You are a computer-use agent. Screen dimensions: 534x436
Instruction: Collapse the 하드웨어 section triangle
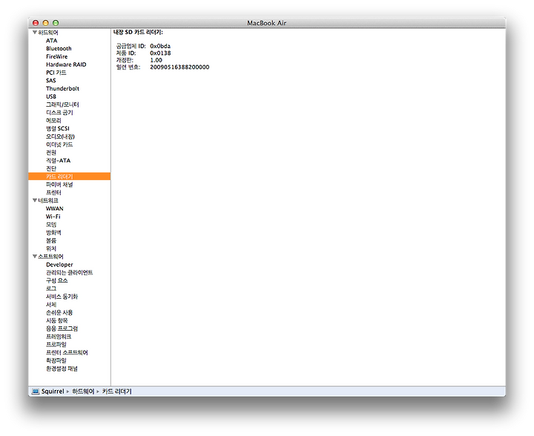coord(35,33)
